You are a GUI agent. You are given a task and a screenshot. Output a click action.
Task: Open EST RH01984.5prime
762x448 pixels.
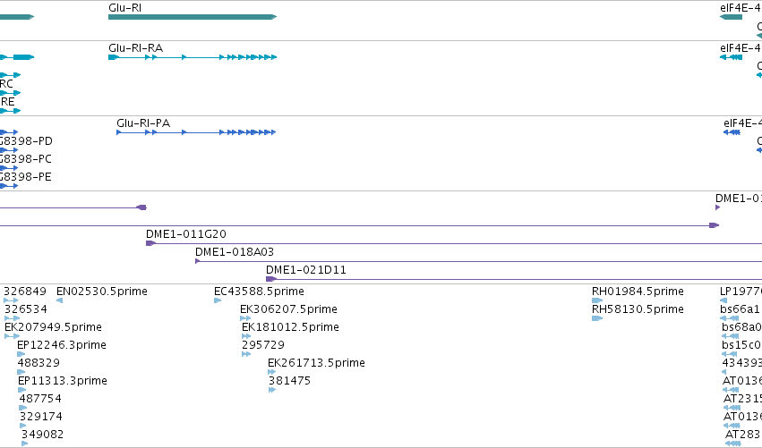597,300
